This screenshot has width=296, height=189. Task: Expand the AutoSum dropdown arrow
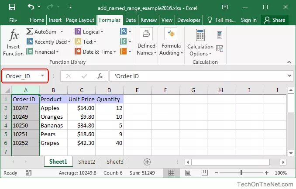[x=62, y=32]
